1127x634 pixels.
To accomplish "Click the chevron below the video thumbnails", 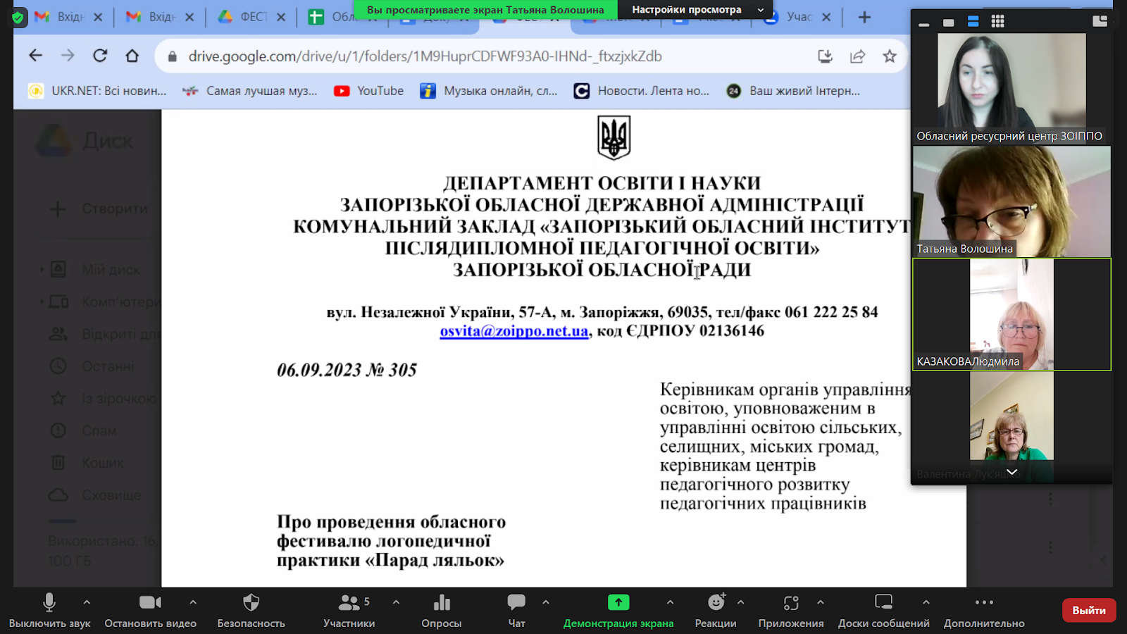I will 1011,472.
